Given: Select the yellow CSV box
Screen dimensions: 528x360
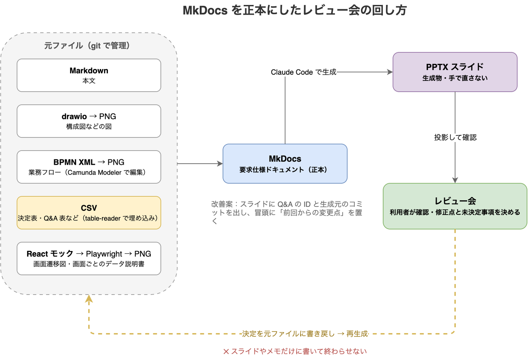Looking at the screenshot, I should point(89,213).
